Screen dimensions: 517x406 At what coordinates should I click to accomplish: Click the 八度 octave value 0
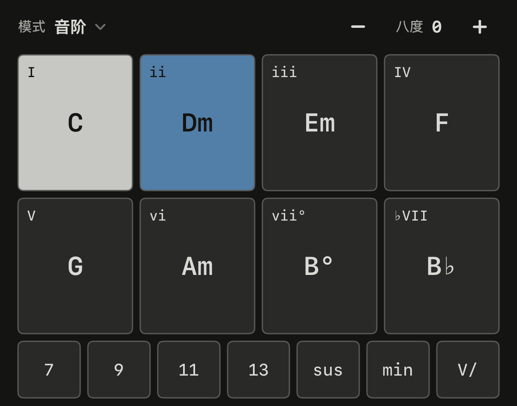436,27
